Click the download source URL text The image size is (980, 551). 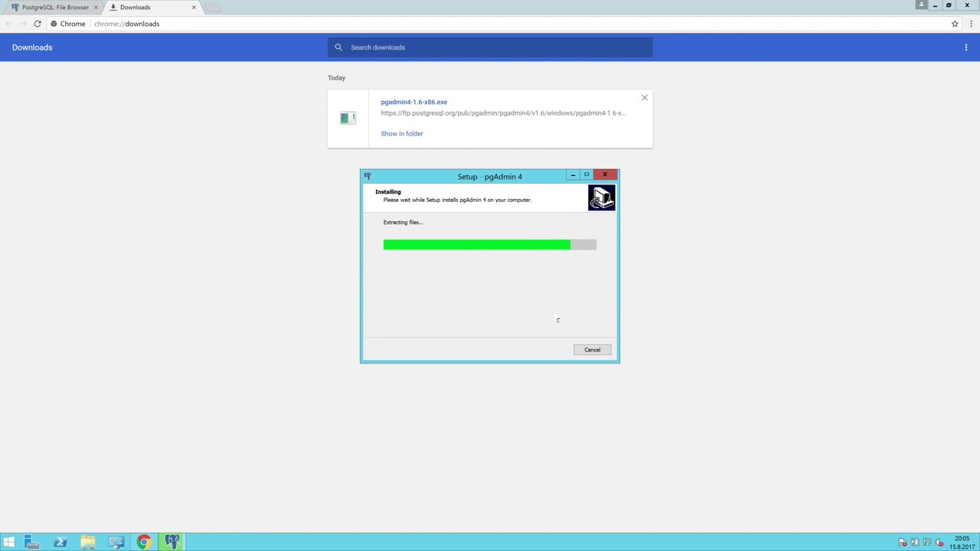[503, 113]
